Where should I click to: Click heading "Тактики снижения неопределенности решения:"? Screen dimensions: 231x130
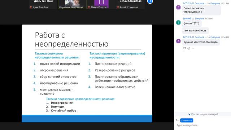(x=57, y=55)
